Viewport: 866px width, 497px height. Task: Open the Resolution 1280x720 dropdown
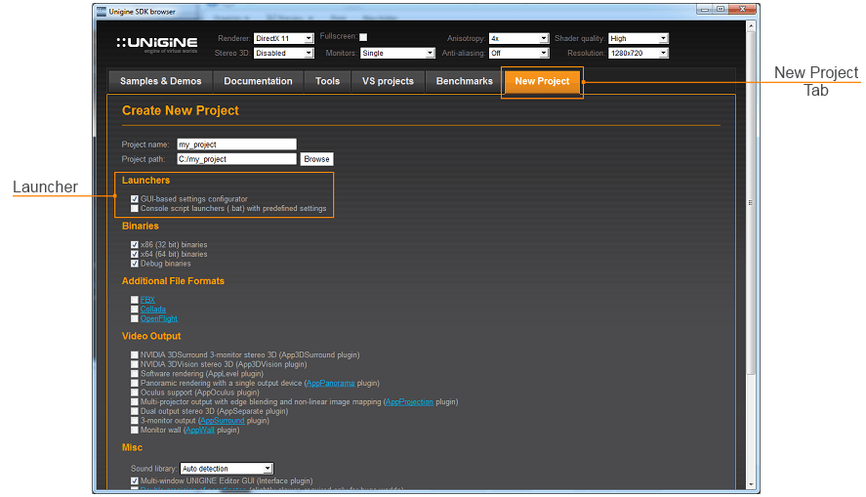[639, 53]
